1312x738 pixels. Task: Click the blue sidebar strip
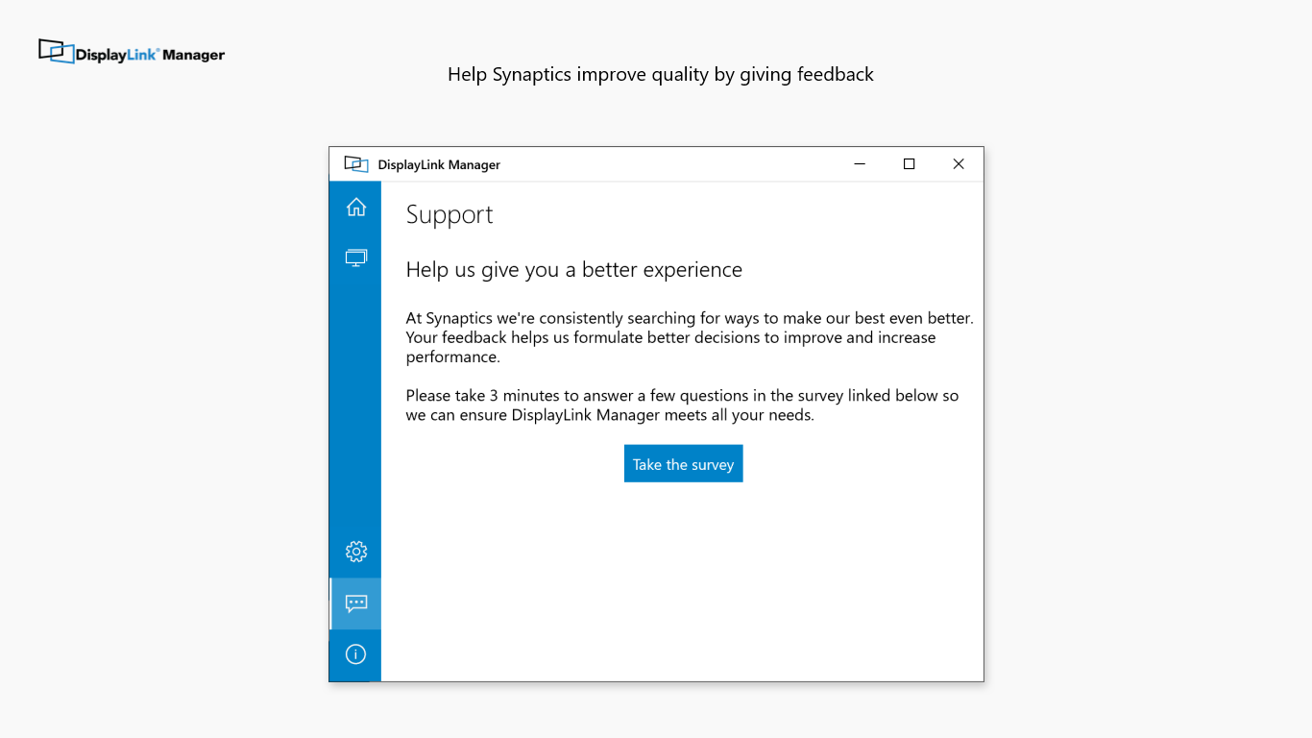click(355, 404)
